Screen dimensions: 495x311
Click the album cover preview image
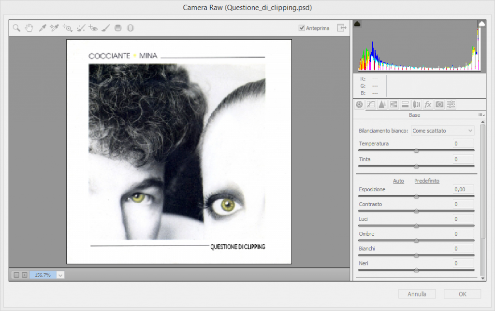coord(179,152)
